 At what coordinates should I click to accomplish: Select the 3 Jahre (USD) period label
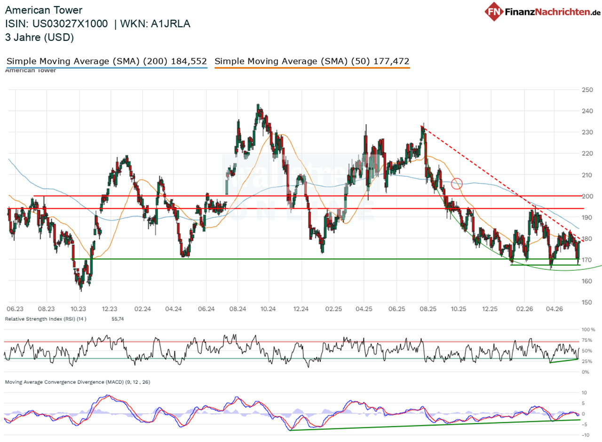coord(40,38)
